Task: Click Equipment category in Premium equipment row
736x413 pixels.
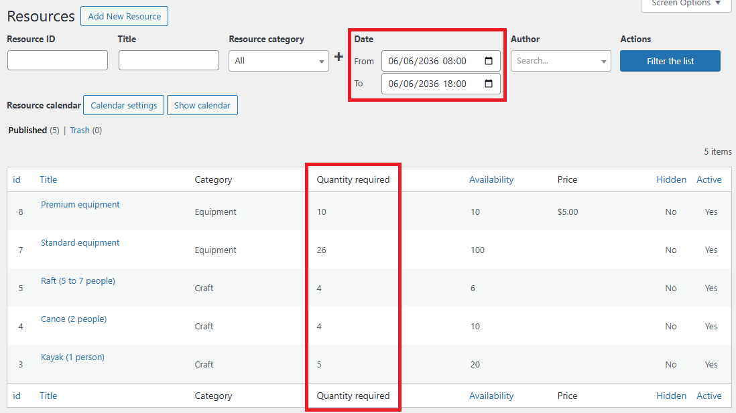Action: tap(215, 212)
